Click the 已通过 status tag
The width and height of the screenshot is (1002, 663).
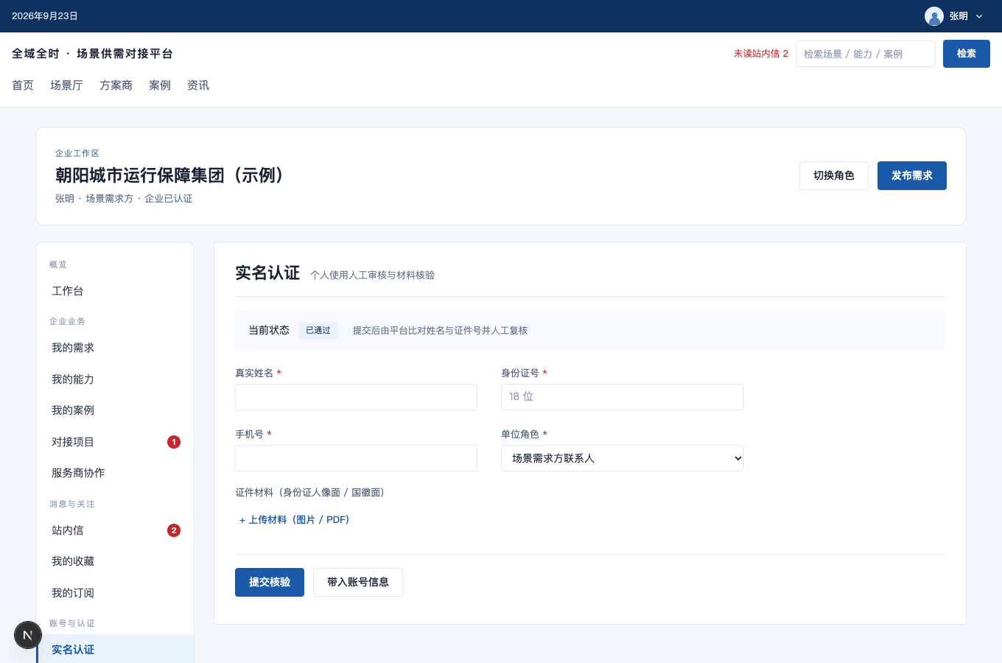click(318, 330)
